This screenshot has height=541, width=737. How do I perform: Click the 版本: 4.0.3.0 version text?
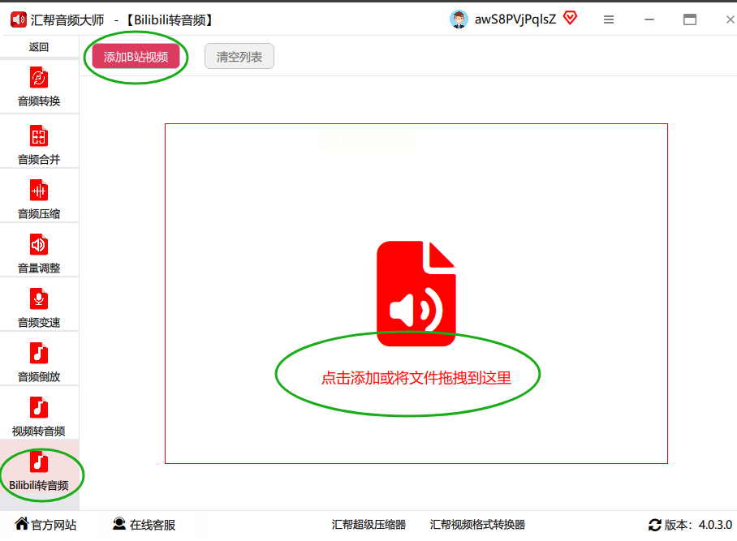(698, 525)
